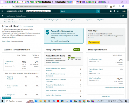Open the Seller Fulfilled dropdown in Shipping Performance
The width and height of the screenshot is (129, 103).
pos(118,55)
